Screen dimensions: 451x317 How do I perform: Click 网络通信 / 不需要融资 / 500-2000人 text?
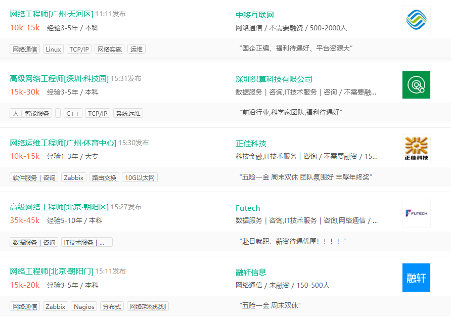pos(291,28)
